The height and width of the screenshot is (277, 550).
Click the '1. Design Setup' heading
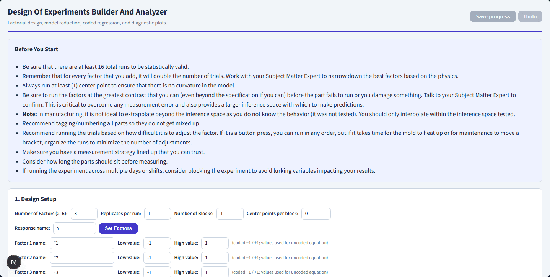point(36,199)
